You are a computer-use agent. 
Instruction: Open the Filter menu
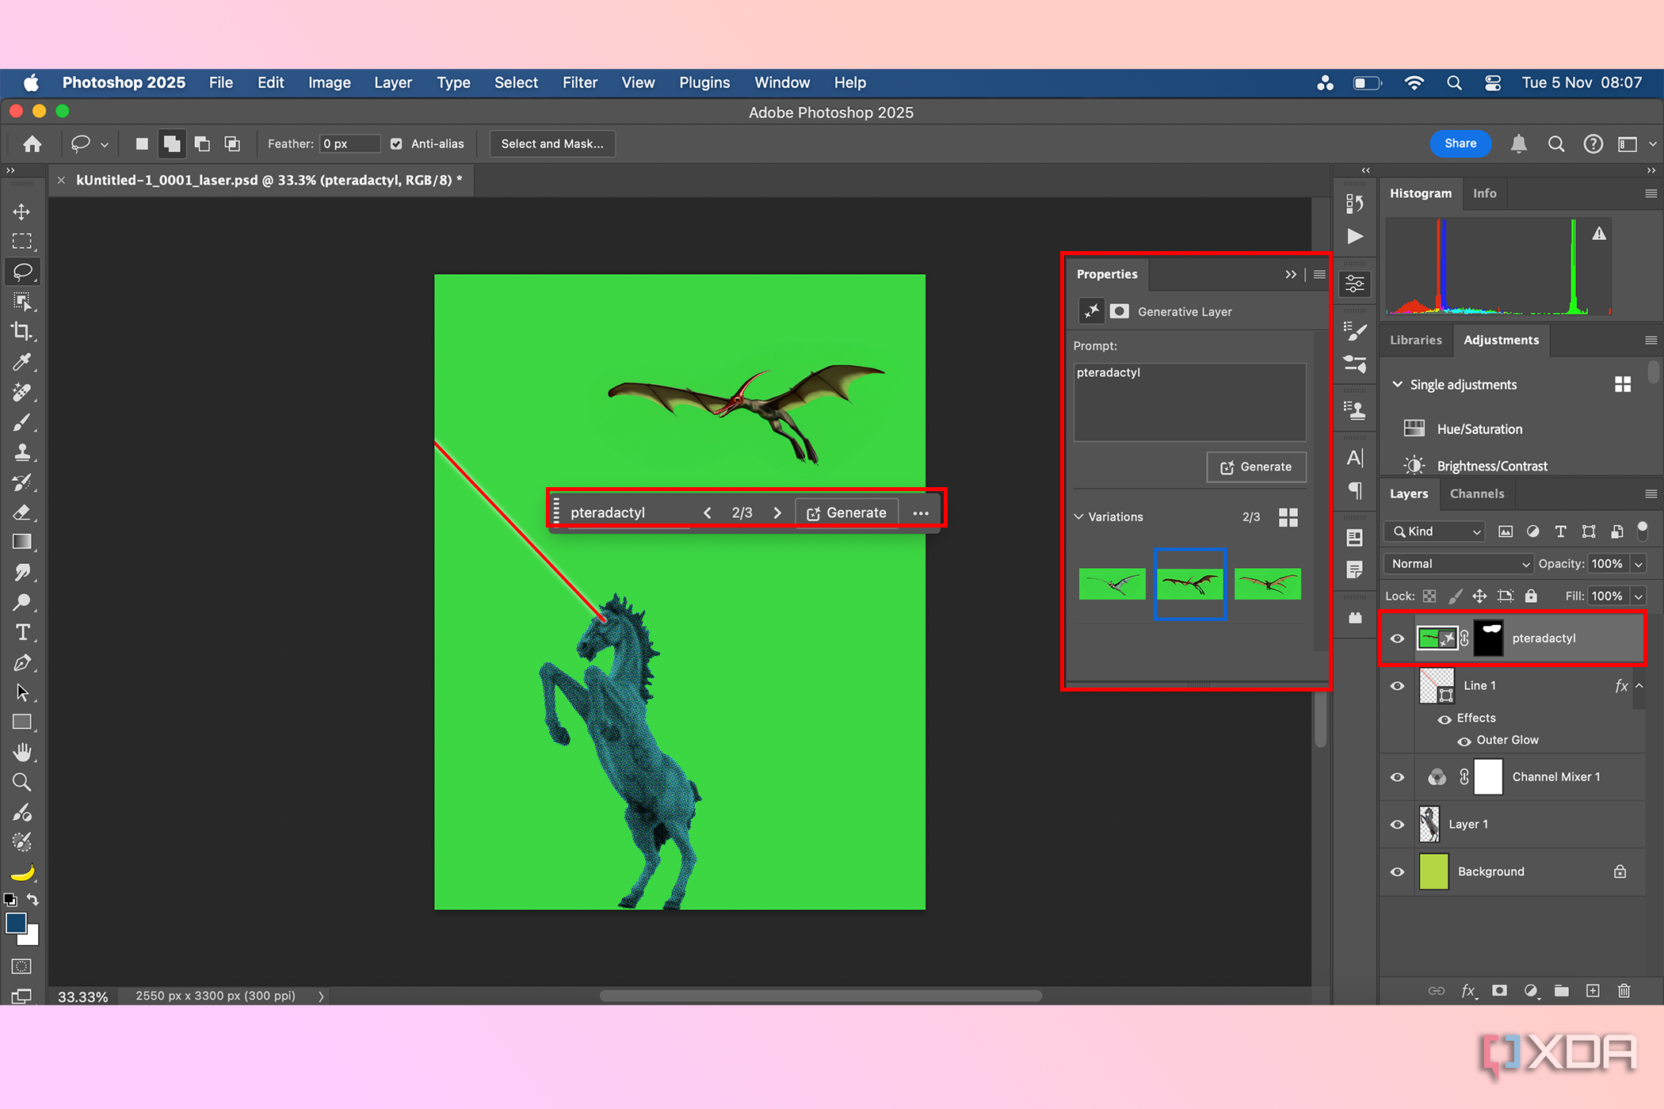point(580,82)
